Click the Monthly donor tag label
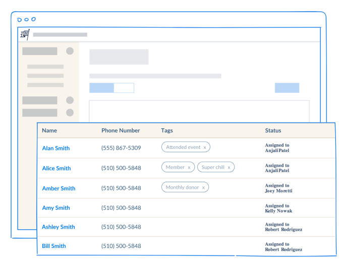The width and height of the screenshot is (343, 264). pos(182,187)
